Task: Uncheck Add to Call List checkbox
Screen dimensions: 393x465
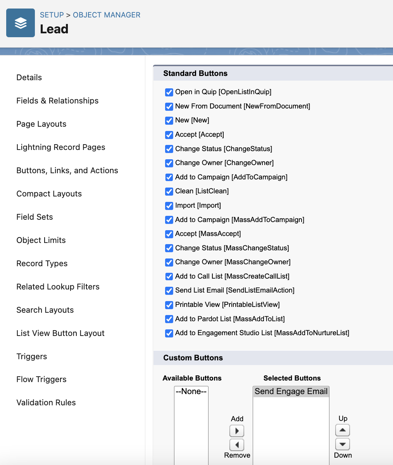Action: pyautogui.click(x=169, y=277)
